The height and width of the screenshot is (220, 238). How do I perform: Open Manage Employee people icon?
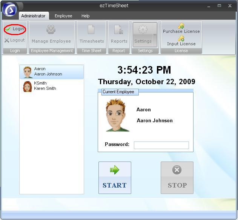tap(51, 29)
